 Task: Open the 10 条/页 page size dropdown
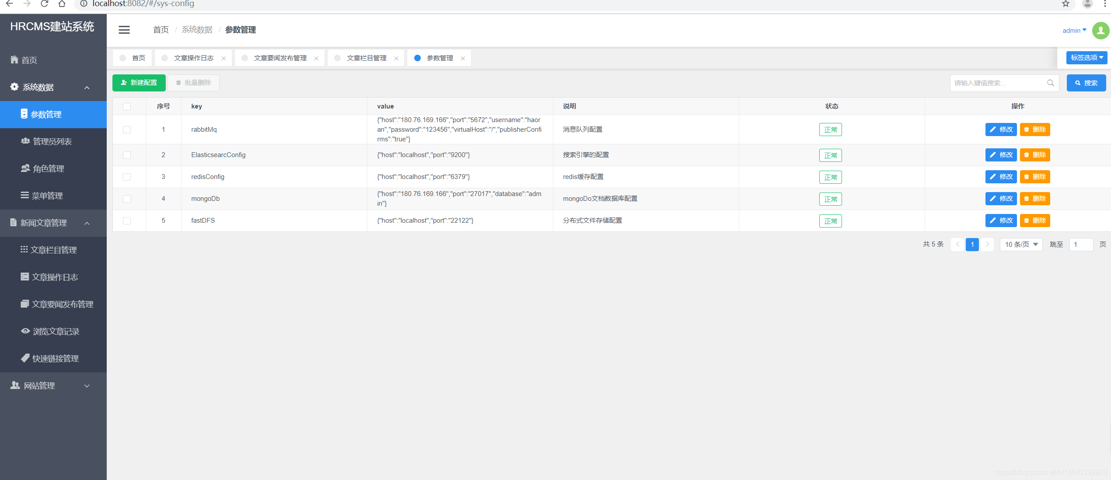click(x=1021, y=244)
